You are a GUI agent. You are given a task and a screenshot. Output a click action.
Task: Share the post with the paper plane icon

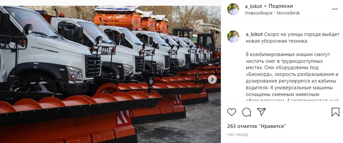(x=261, y=112)
